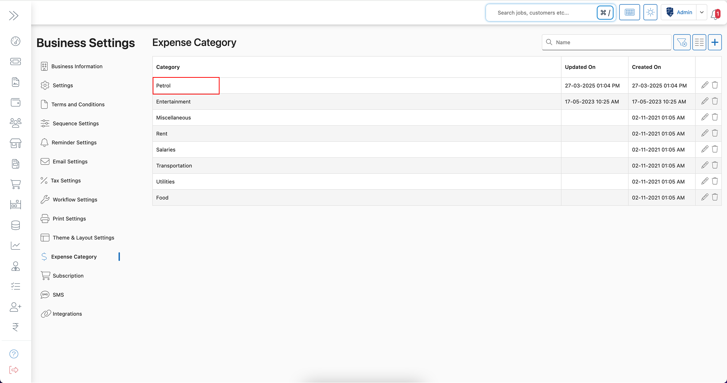Image resolution: width=727 pixels, height=383 pixels.
Task: Toggle the light/dark theme sun icon
Action: click(650, 12)
